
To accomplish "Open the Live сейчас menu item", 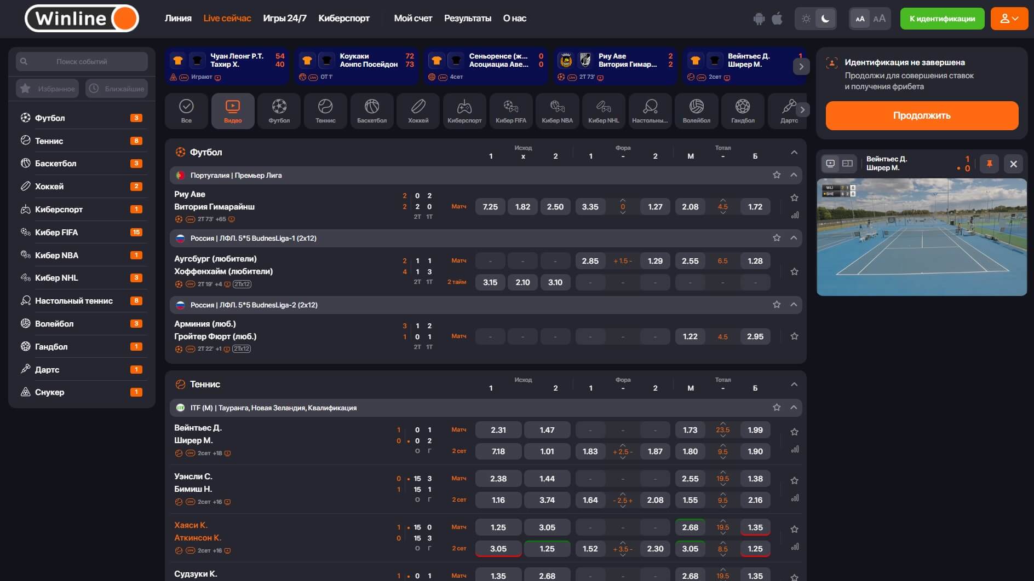I will click(227, 18).
